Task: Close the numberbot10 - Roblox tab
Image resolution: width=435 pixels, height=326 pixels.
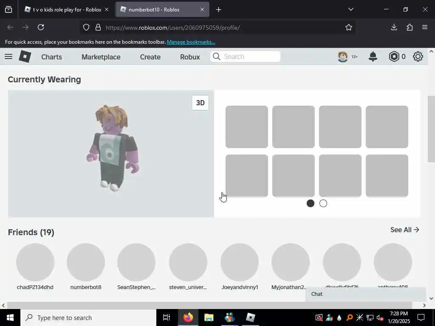Action: click(202, 9)
